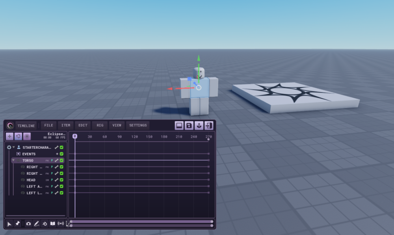The image size is (394, 235).
Task: Open the Item menu
Action: tap(66, 125)
